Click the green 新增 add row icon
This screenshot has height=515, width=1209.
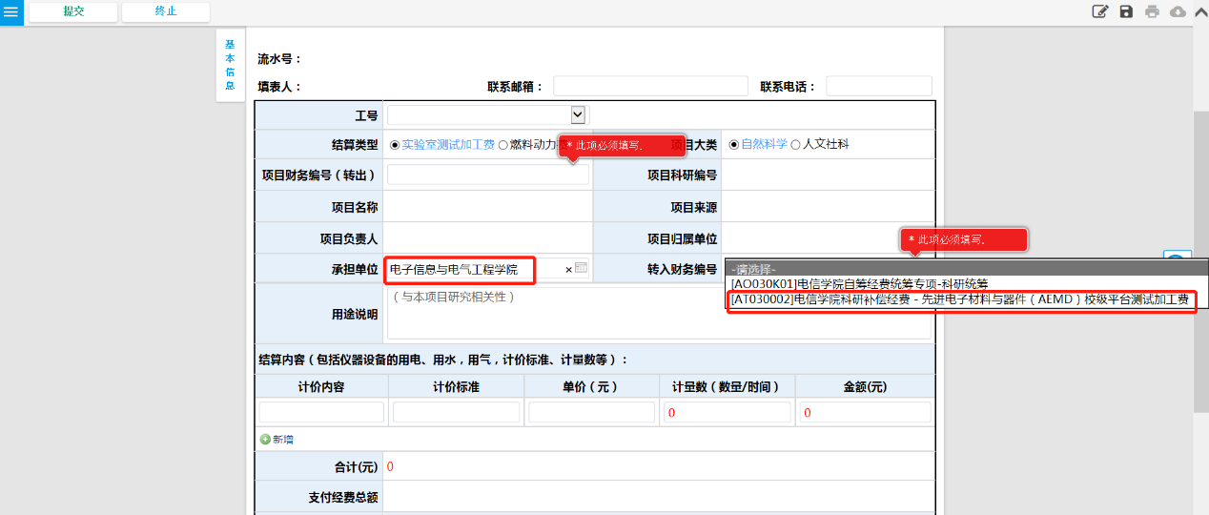point(265,440)
